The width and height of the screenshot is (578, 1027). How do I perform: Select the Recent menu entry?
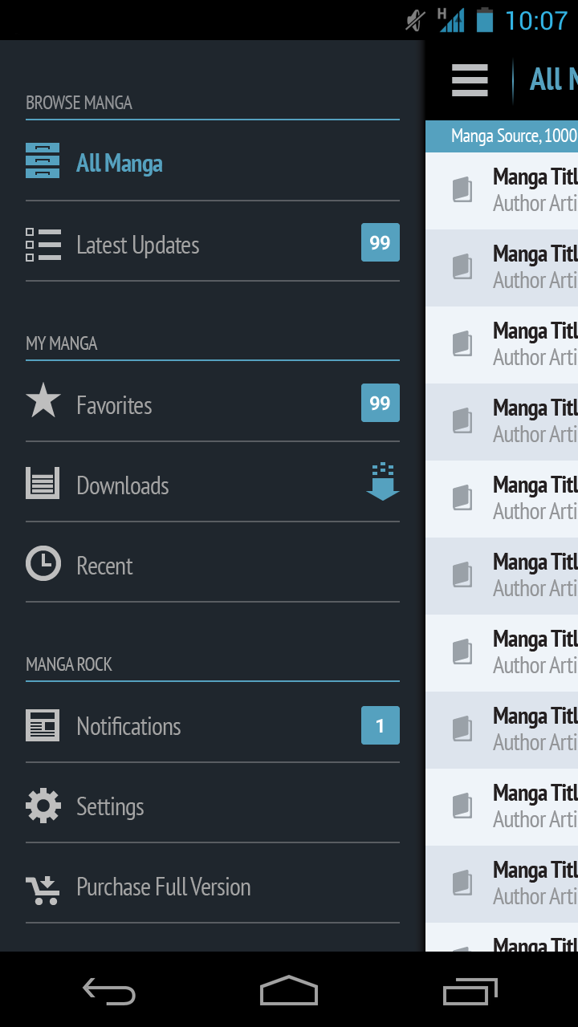(x=104, y=566)
